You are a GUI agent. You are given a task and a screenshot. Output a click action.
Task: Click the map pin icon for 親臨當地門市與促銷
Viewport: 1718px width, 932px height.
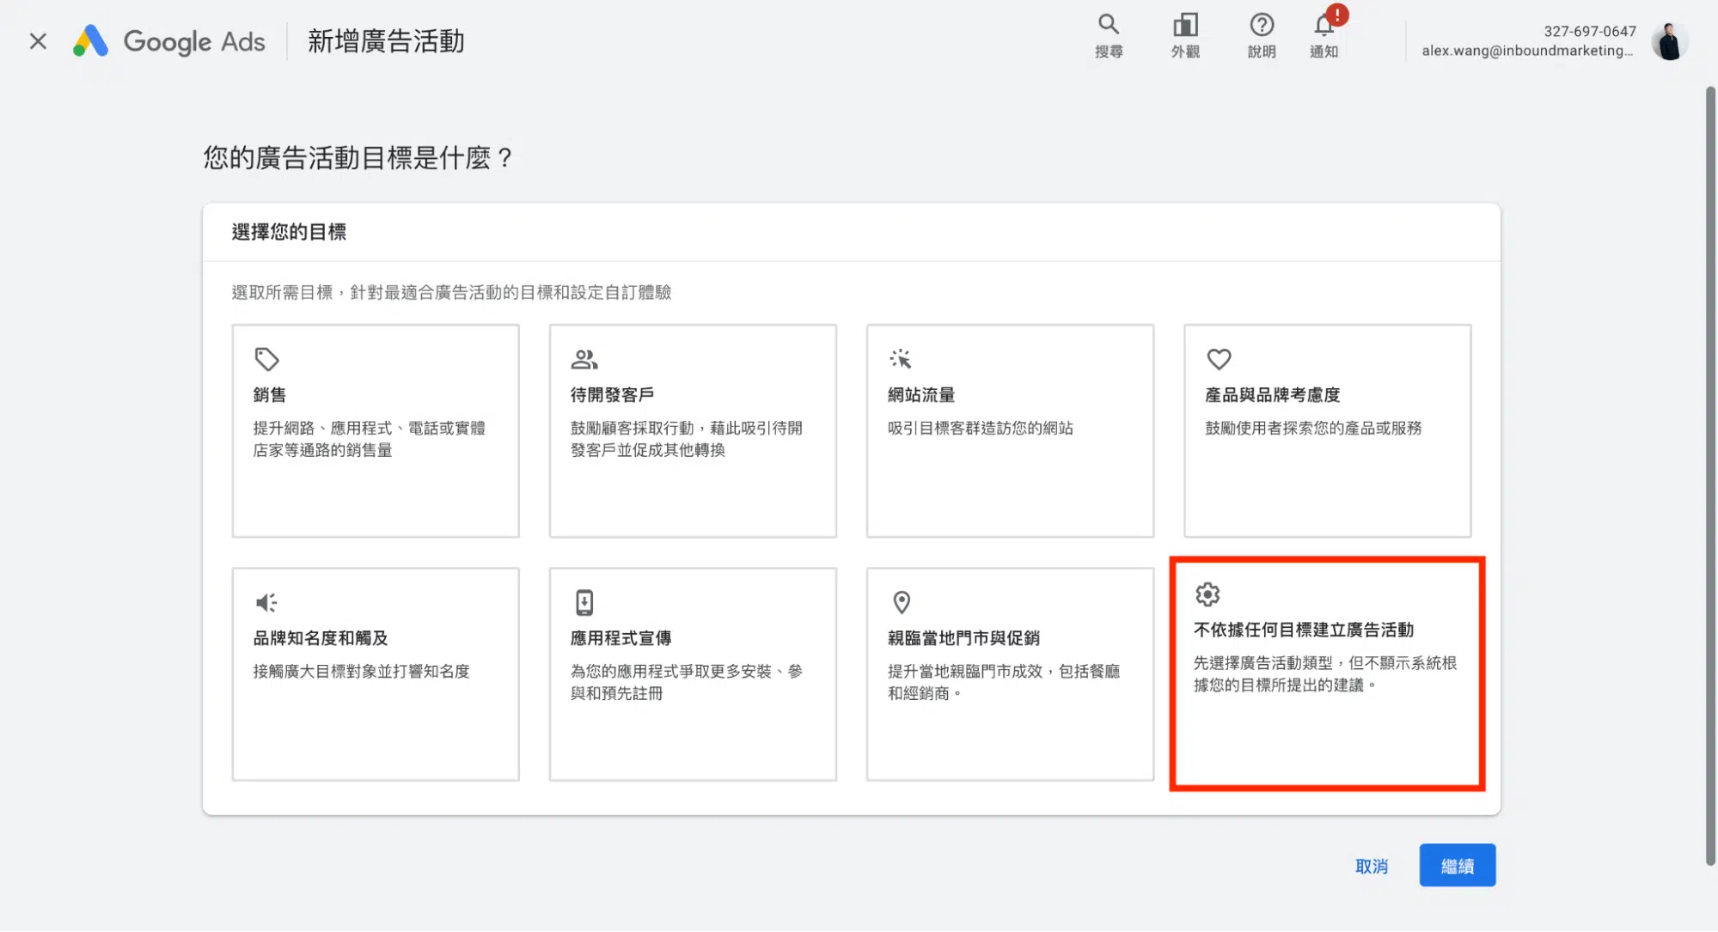coord(902,602)
